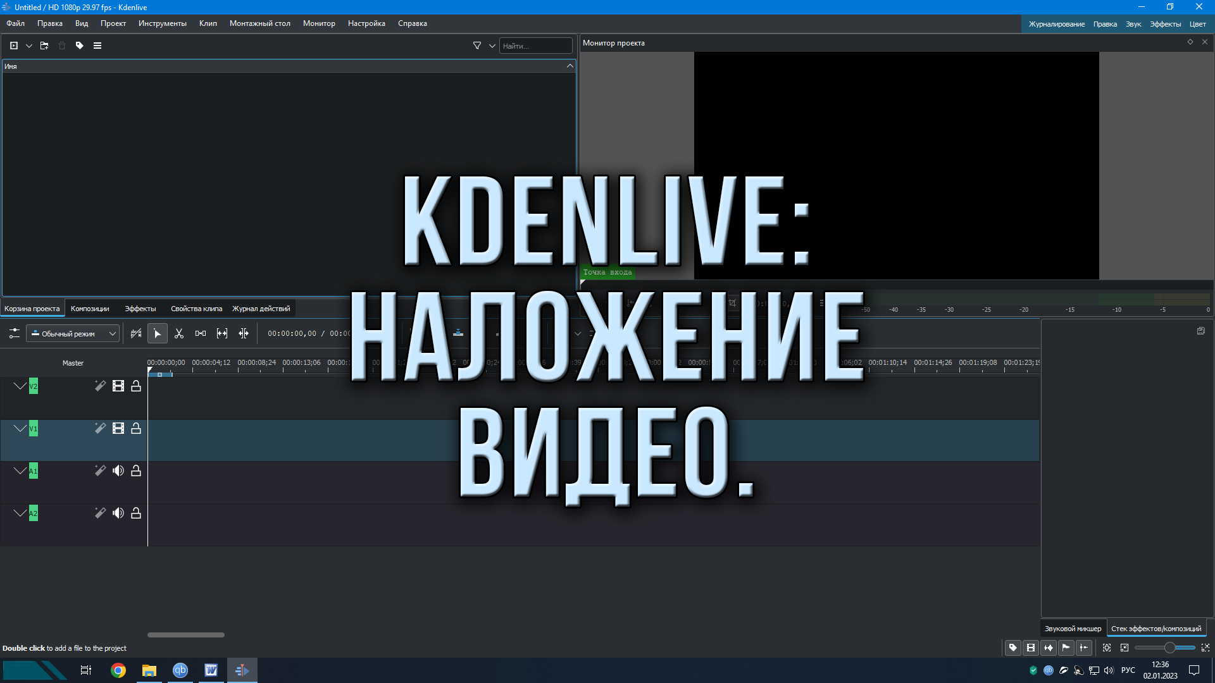Switch to the Журнал действий tab
1215x683 pixels.
[261, 309]
